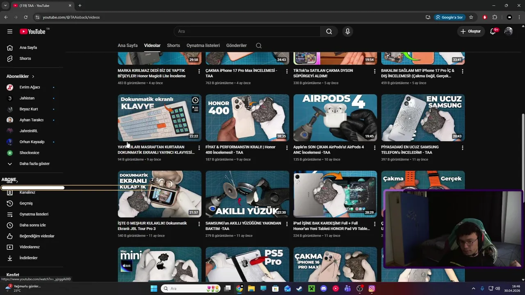Screen dimensions: 525x295
Task: Open Instagram from the taskbar
Action: (372, 288)
